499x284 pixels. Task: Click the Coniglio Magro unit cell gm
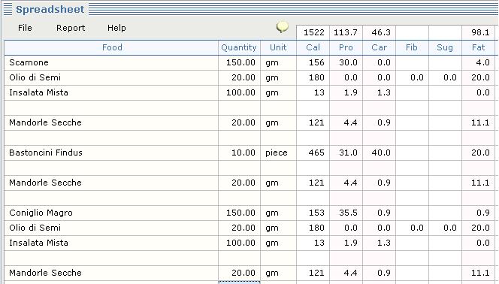pyautogui.click(x=278, y=213)
